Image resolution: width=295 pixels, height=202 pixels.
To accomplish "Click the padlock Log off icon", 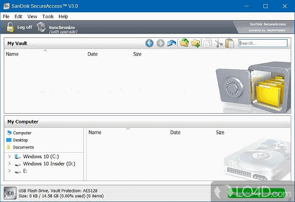I will tap(10, 27).
